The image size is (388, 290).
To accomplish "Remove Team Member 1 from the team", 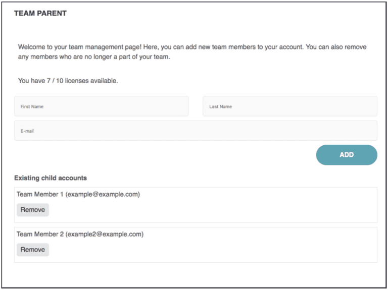I will pyautogui.click(x=33, y=210).
